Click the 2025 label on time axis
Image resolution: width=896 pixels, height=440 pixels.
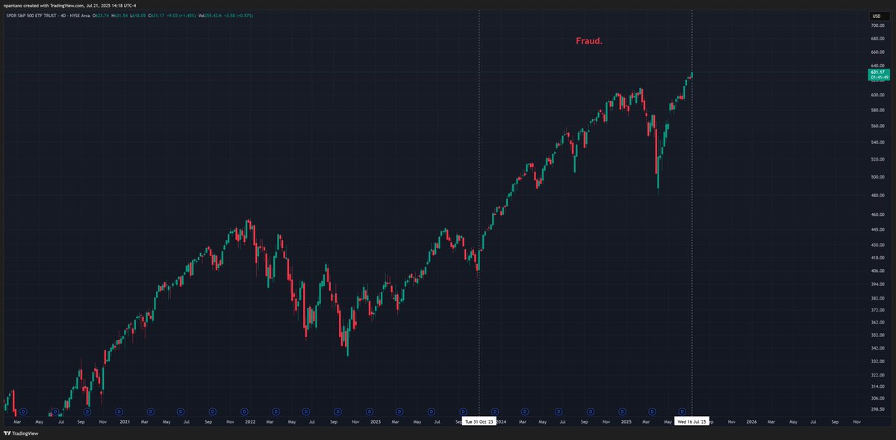point(626,421)
